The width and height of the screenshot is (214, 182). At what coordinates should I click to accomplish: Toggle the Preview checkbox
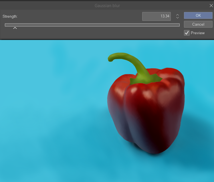click(187, 33)
